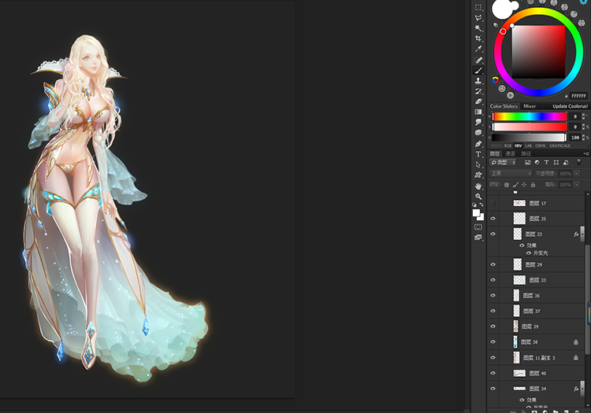Select the Eraser tool

click(478, 101)
